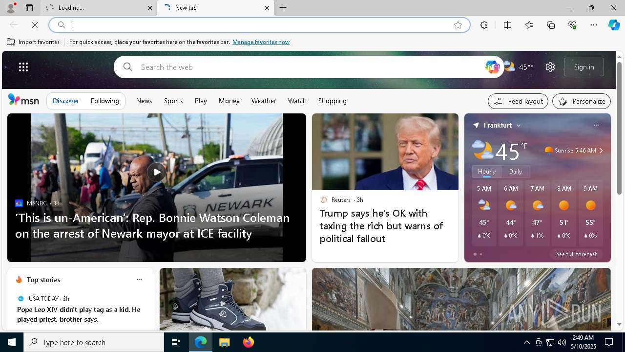Open File Explorer from the taskbar
The image size is (625, 352).
pyautogui.click(x=225, y=342)
